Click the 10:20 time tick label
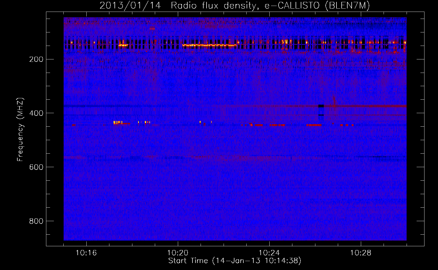Screen dimensions: 438x270 (x=178, y=253)
